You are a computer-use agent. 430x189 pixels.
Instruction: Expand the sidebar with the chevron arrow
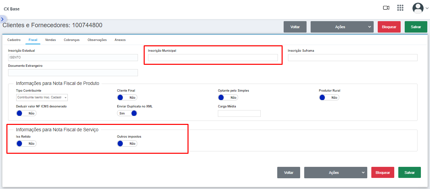click(x=2, y=19)
